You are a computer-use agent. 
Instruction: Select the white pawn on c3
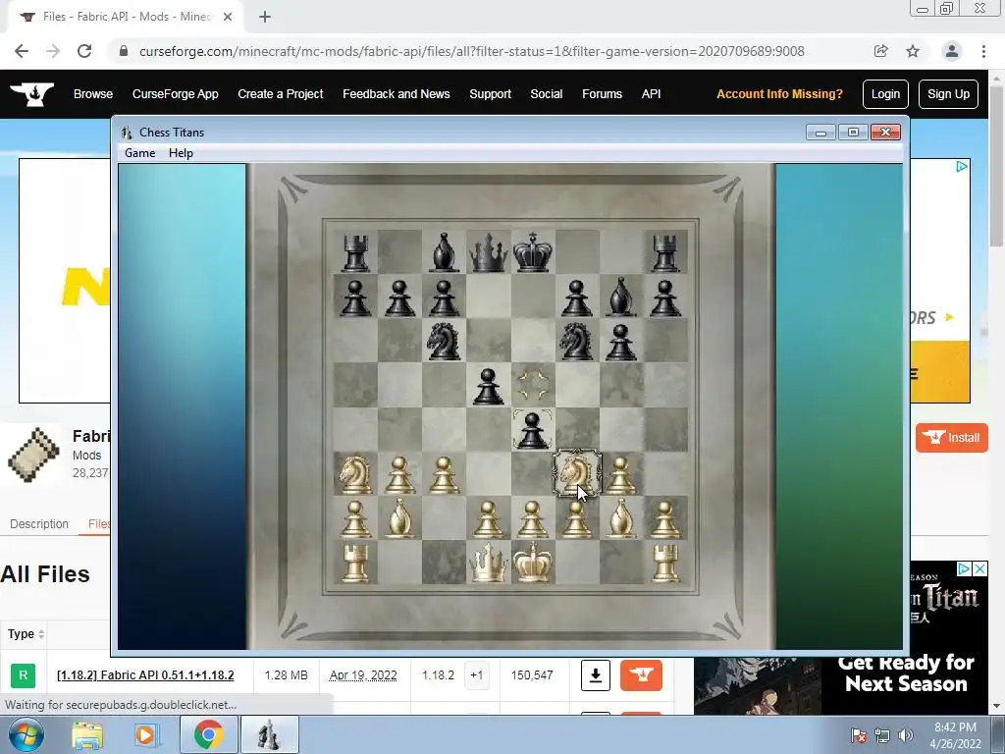coord(445,475)
